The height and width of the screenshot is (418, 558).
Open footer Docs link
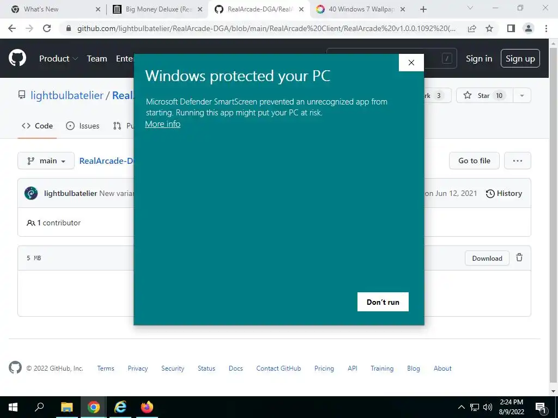point(235,368)
